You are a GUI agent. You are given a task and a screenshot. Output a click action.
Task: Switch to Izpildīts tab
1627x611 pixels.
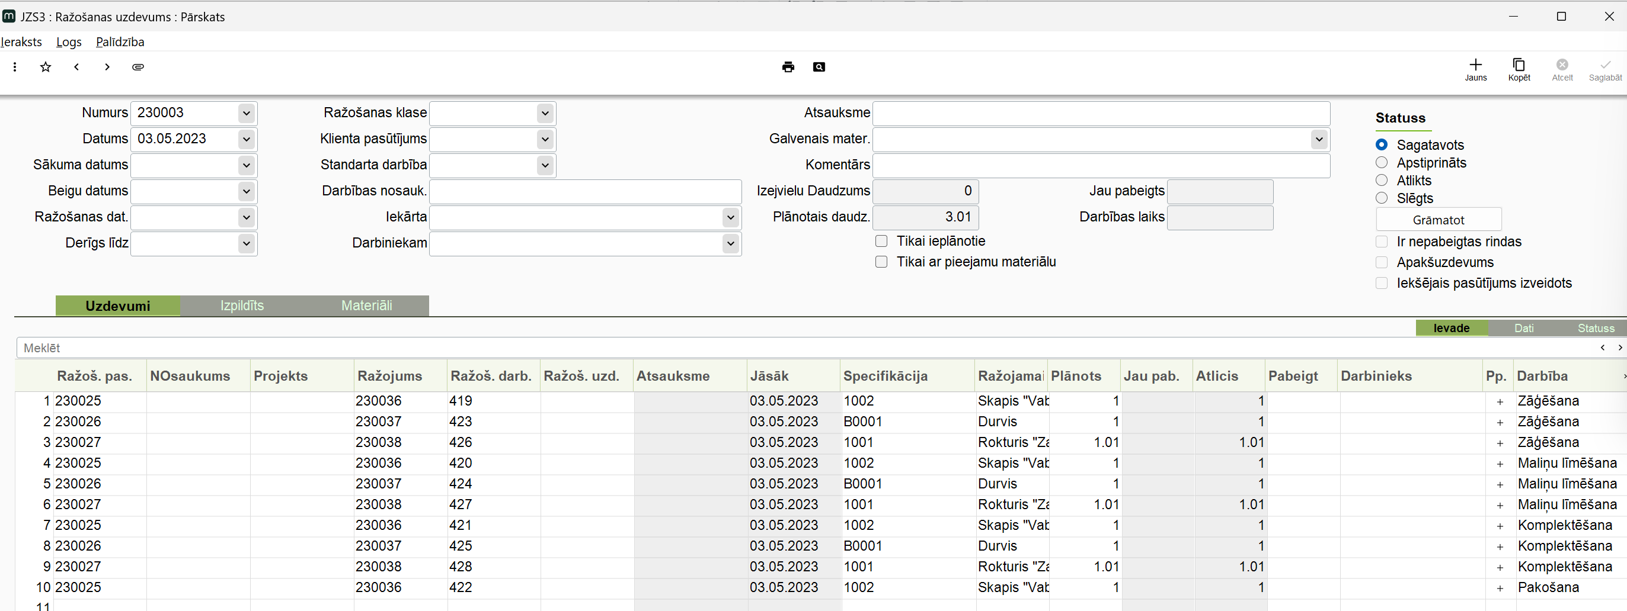tap(242, 306)
